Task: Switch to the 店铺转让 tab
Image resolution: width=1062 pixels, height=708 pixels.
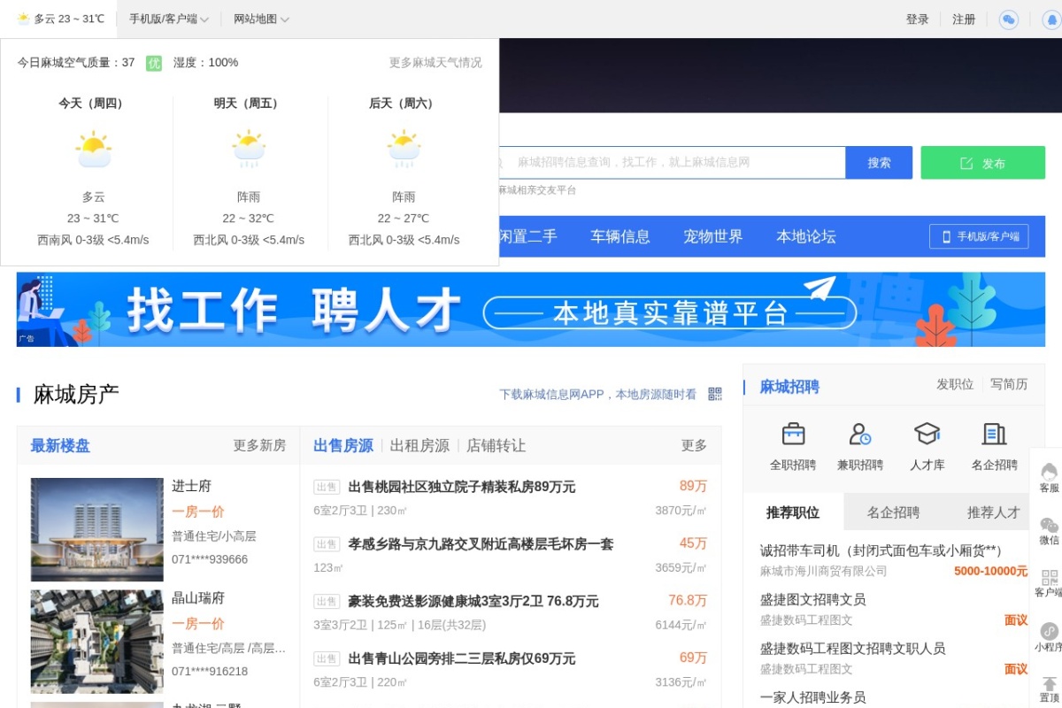Action: pyautogui.click(x=496, y=445)
